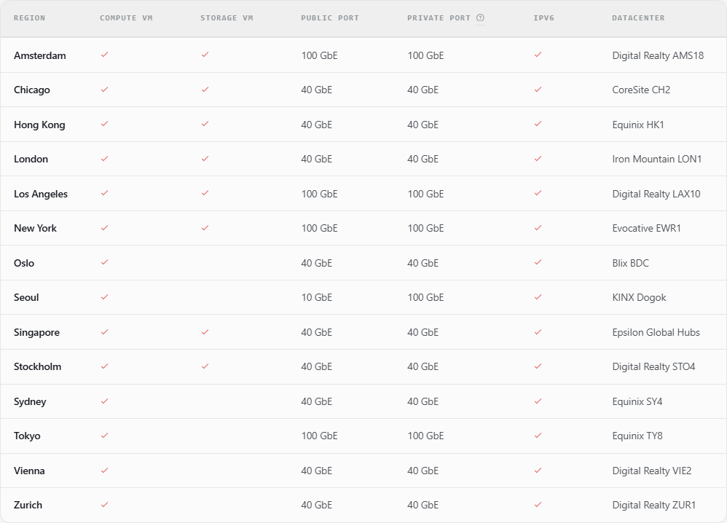Click the KINX Dogok datacenter cell

pos(640,298)
